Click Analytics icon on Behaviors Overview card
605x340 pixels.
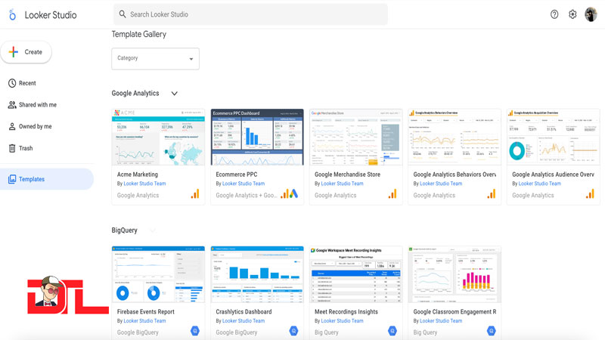click(x=491, y=194)
